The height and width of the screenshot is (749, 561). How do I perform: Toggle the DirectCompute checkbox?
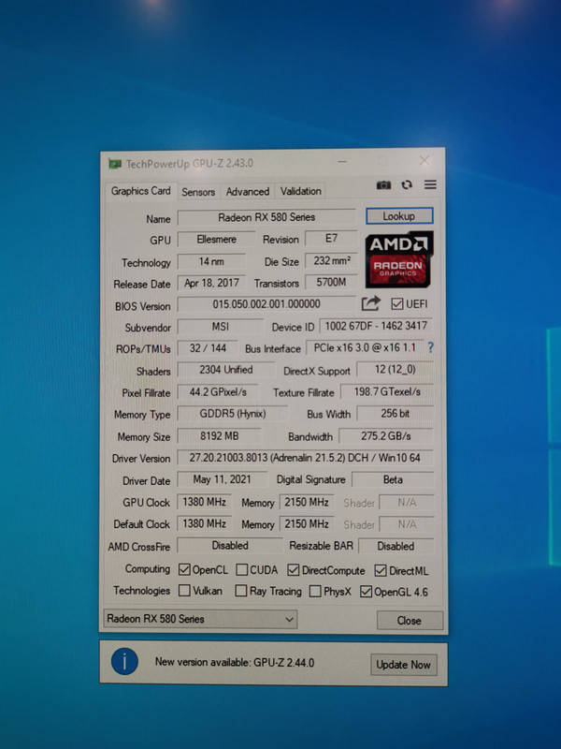294,570
